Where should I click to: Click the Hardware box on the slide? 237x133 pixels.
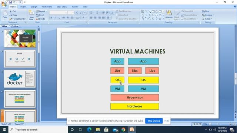pos(135,106)
